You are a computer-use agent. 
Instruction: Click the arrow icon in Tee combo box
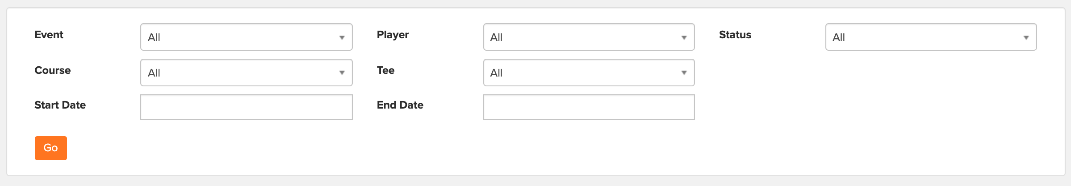(x=684, y=73)
